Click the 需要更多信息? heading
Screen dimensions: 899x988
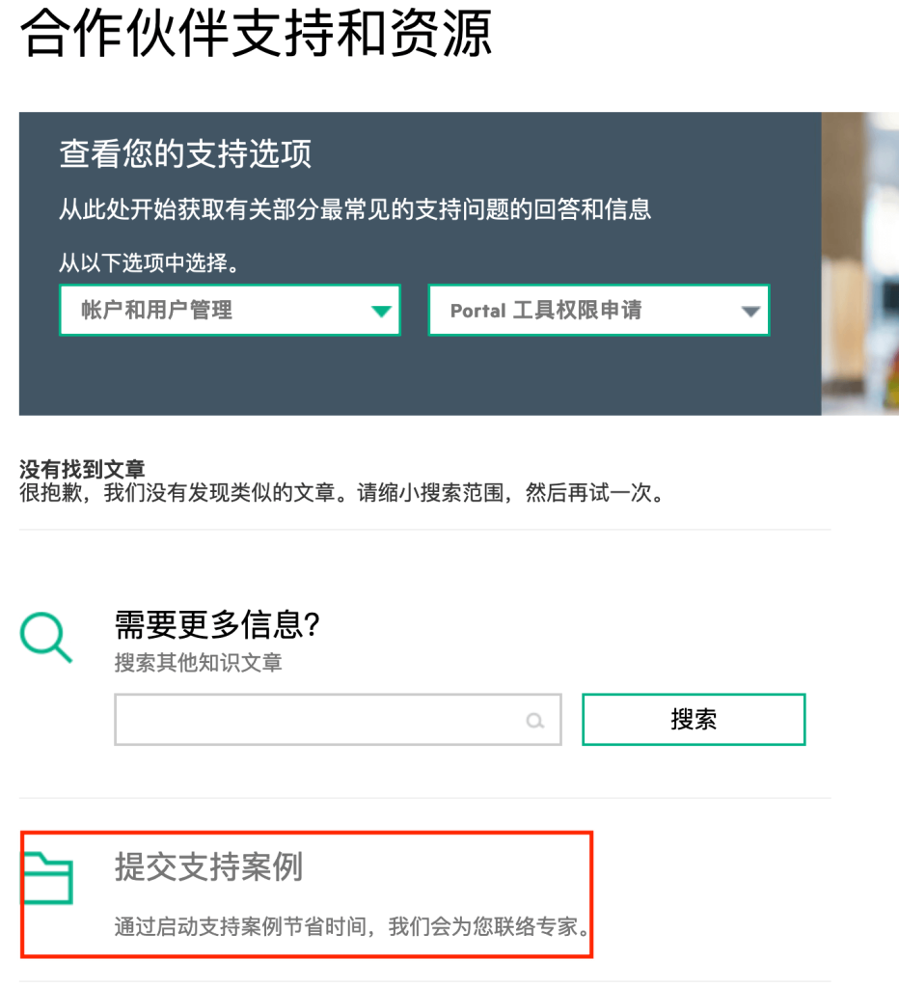click(x=217, y=624)
